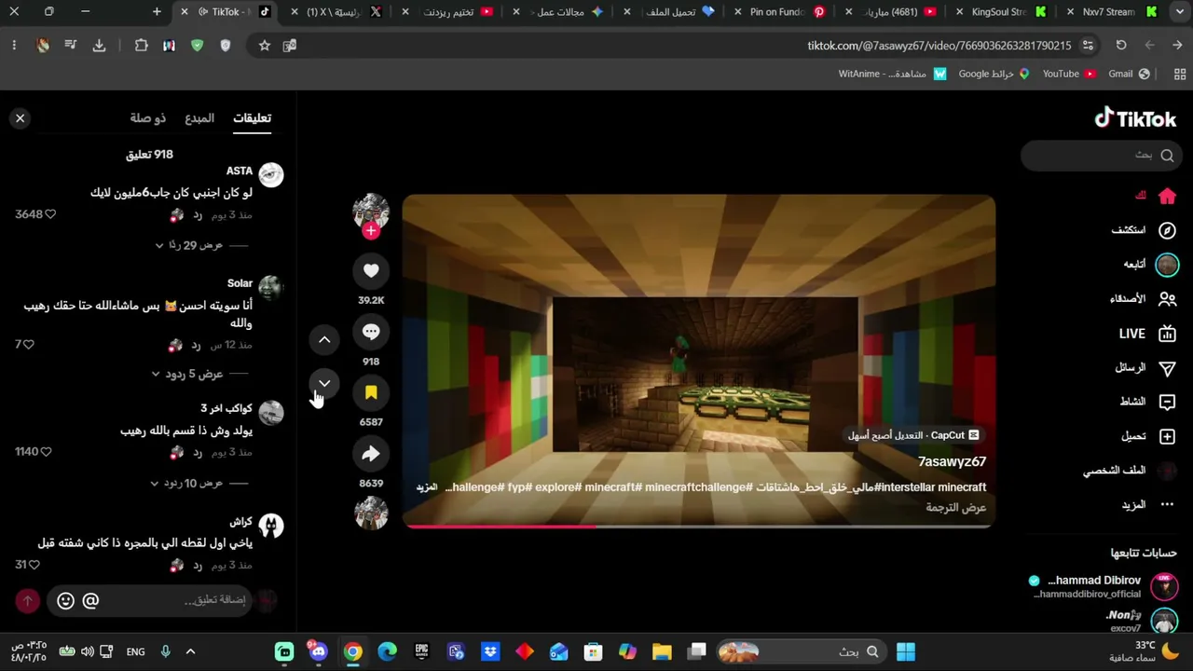Screen dimensions: 1193x671
Task: Reload the page with the refresh icon
Action: pyautogui.click(x=1121, y=45)
